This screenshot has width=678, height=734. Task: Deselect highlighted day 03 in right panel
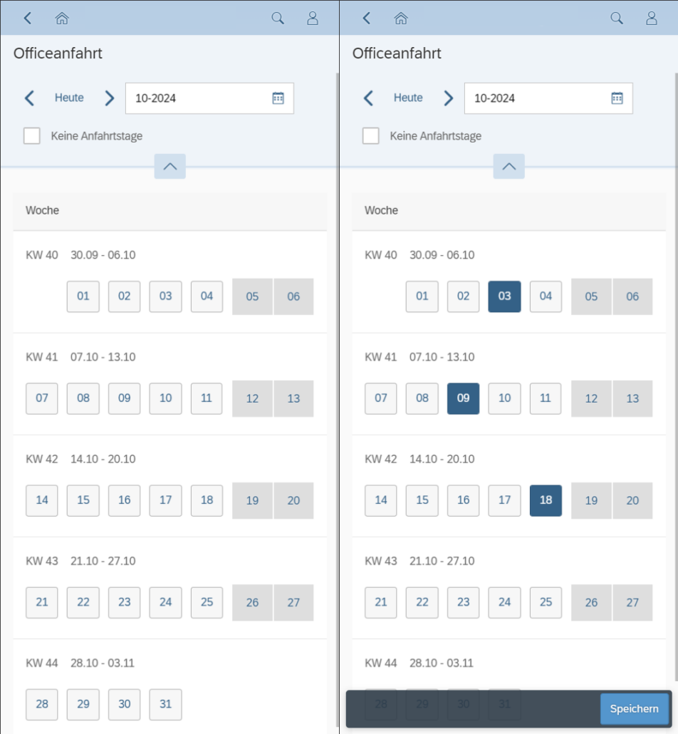point(504,296)
